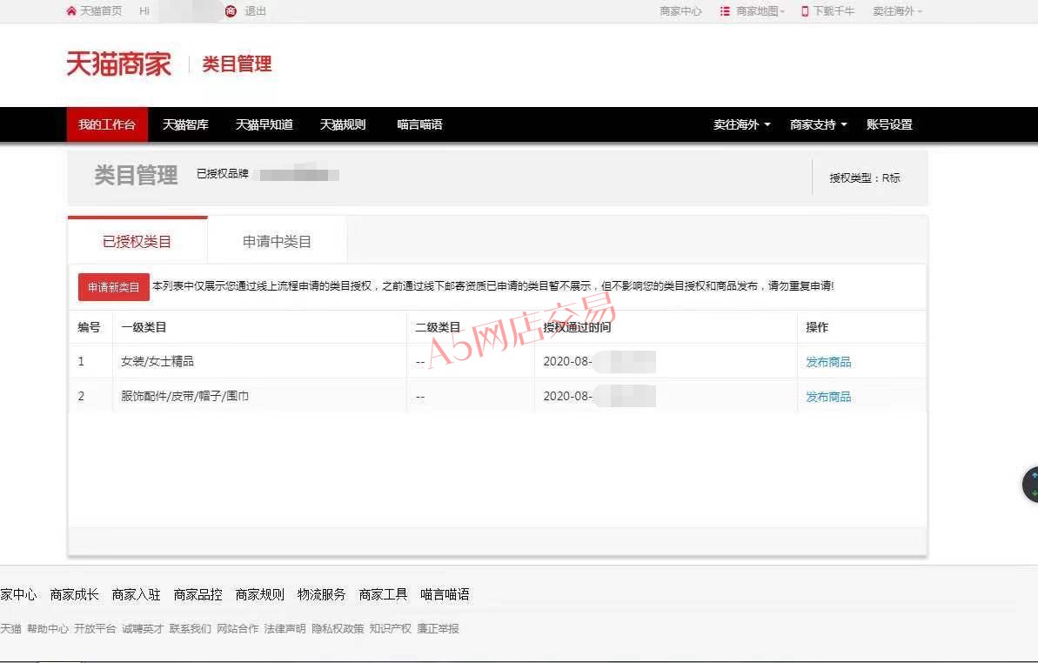Click the 编号 column header
The height and width of the screenshot is (663, 1038).
tap(89, 327)
